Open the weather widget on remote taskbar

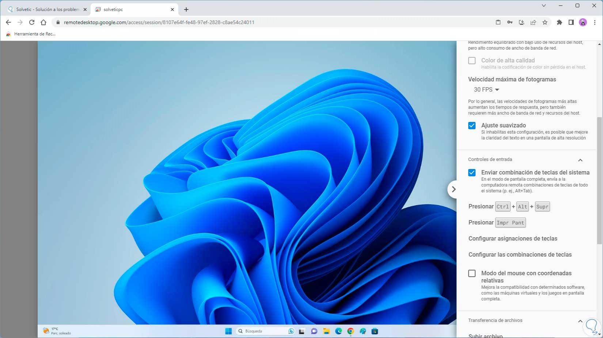pyautogui.click(x=57, y=331)
